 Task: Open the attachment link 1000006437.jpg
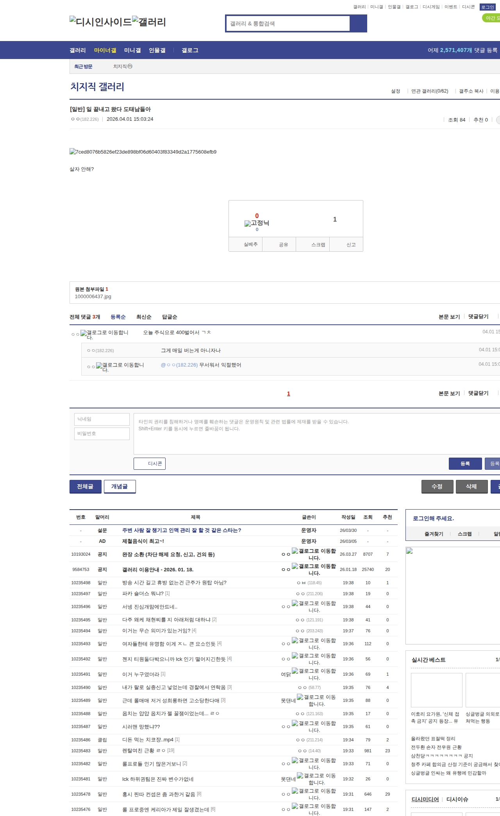tap(93, 297)
